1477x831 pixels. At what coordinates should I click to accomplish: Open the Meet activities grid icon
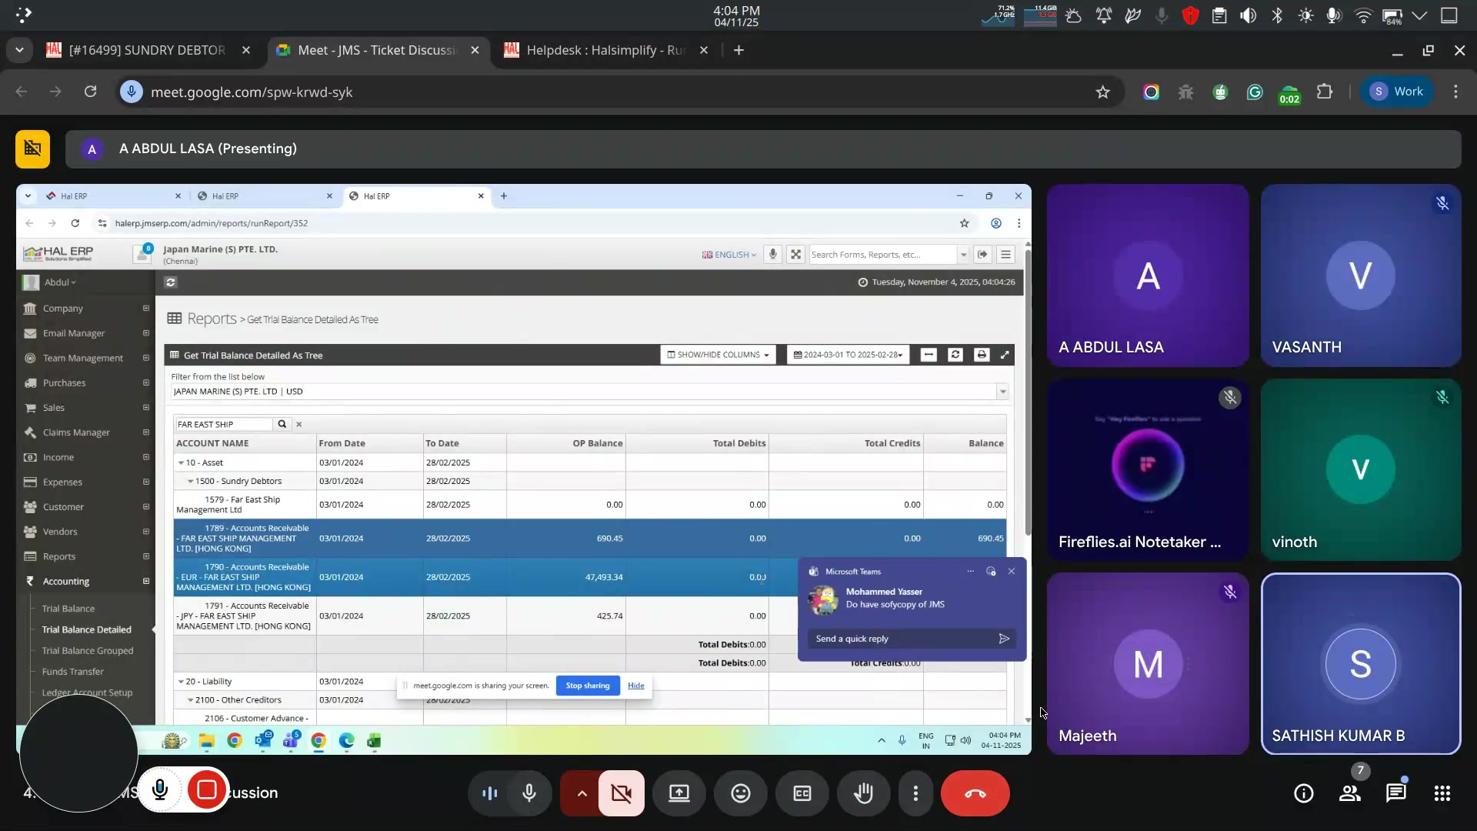[1442, 793]
